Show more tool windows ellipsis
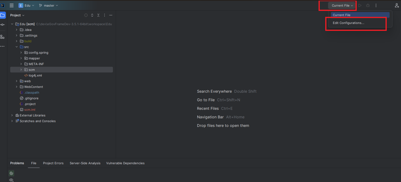The image size is (401, 182). click(2, 46)
